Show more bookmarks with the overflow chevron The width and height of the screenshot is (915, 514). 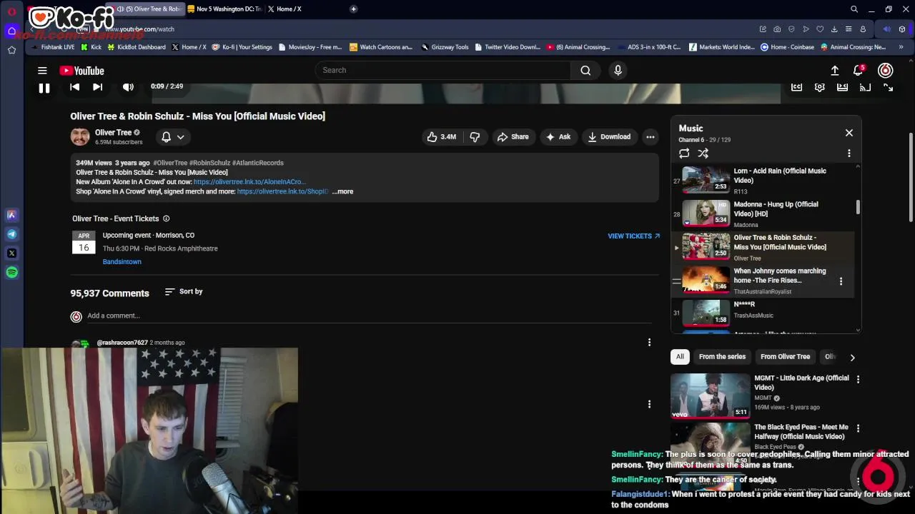tap(901, 47)
